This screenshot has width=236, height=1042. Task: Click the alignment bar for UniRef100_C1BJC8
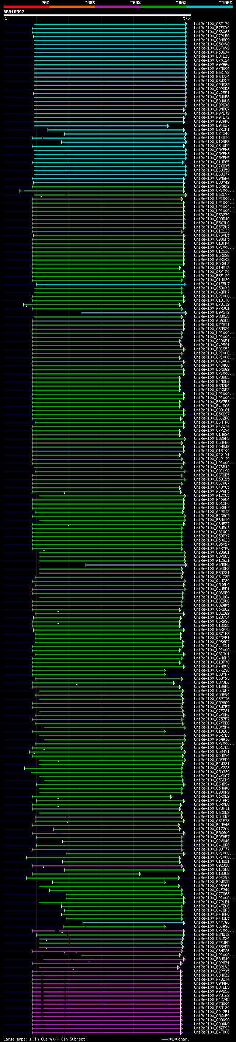(87, 874)
